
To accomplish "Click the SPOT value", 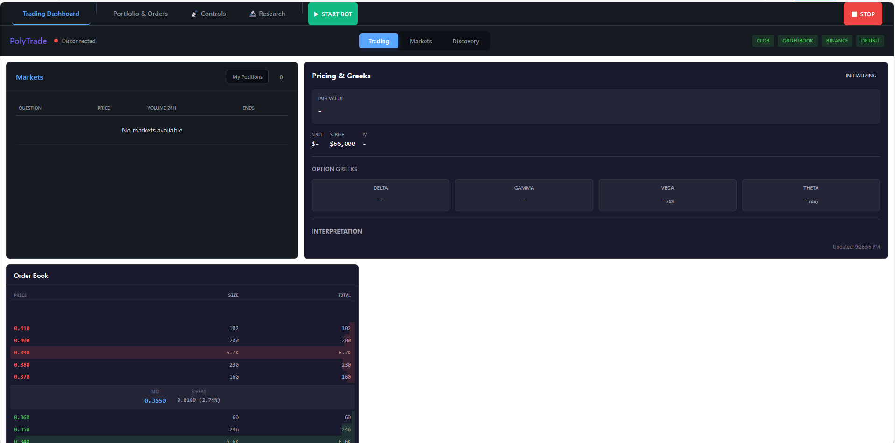I will (315, 144).
